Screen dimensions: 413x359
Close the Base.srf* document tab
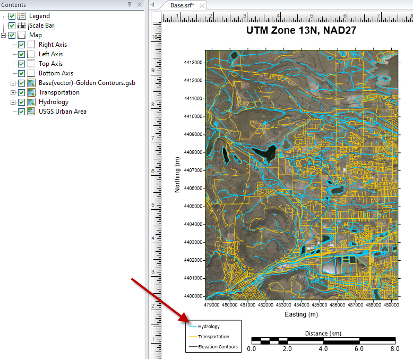(x=202, y=5)
